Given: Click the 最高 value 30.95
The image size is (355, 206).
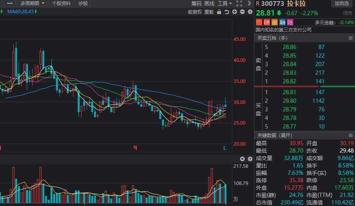Looking at the screenshot, I should point(296,143).
